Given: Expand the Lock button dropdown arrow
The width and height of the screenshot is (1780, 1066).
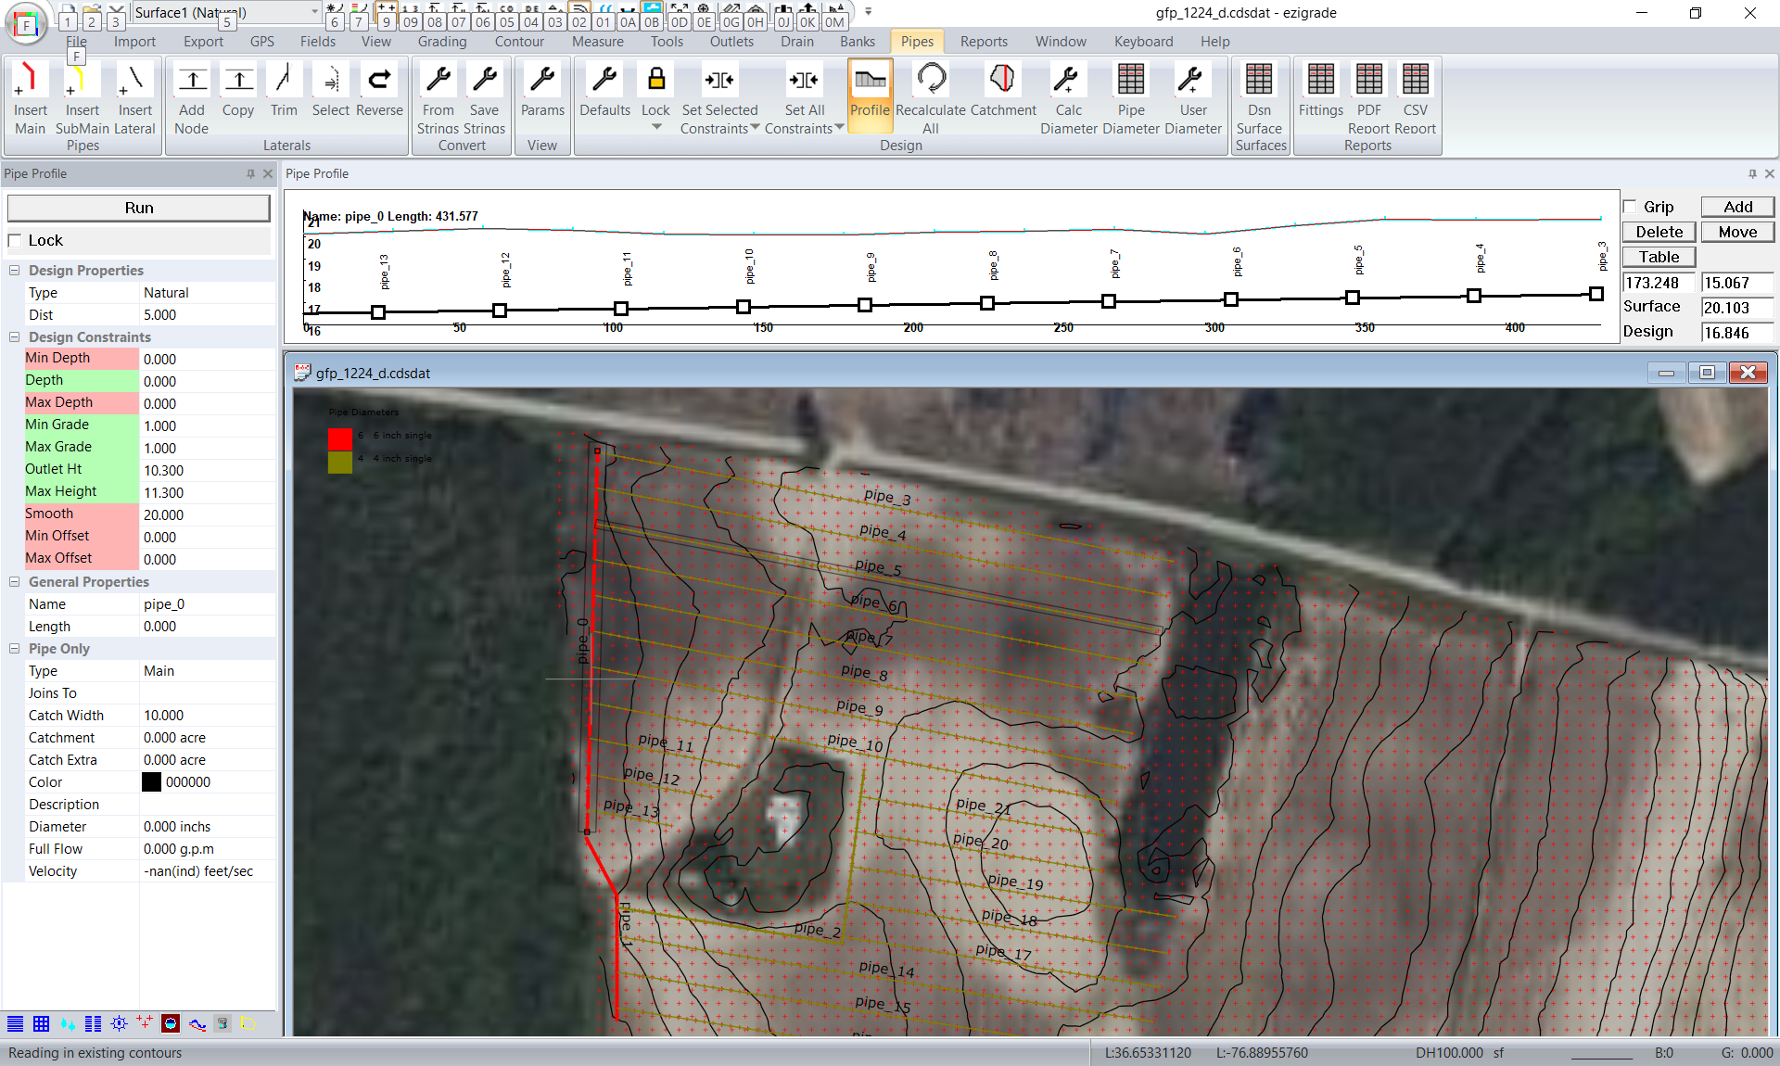Looking at the screenshot, I should [656, 128].
